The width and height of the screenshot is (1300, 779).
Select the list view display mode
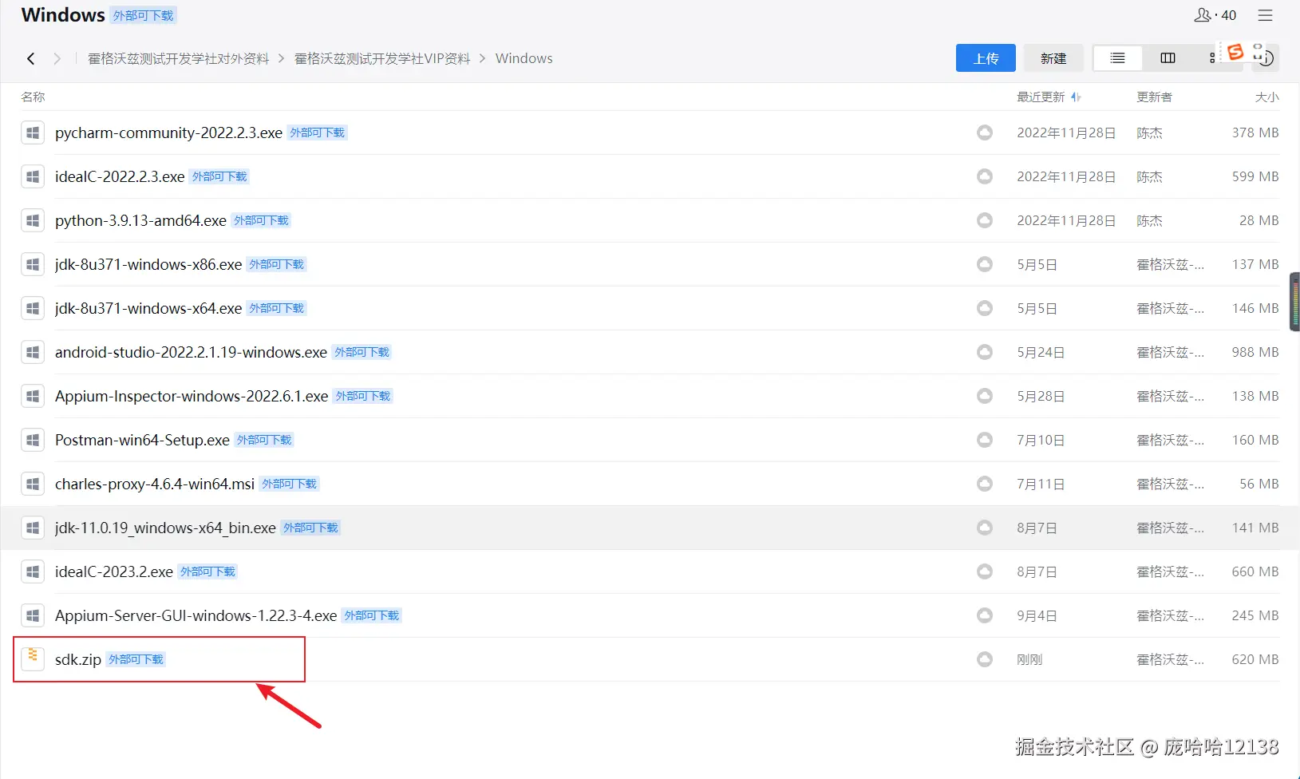click(1116, 57)
